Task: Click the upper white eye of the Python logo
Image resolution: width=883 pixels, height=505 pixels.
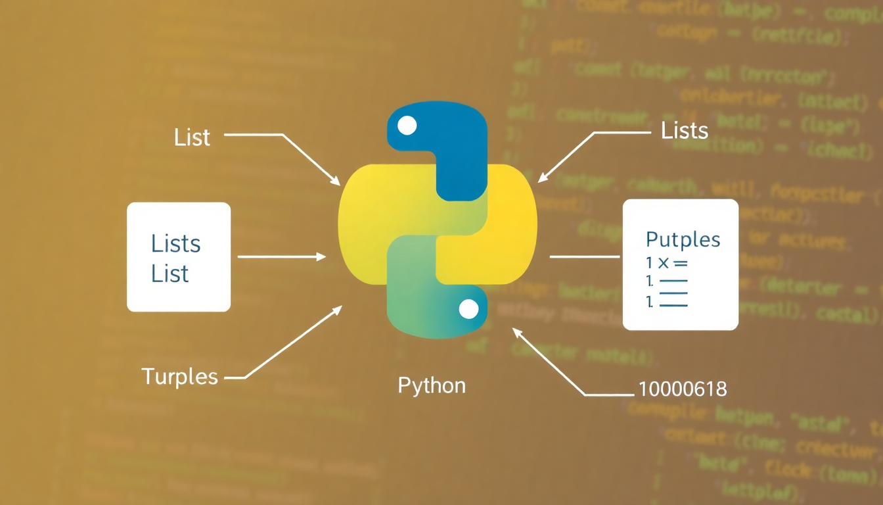Action: [x=407, y=125]
